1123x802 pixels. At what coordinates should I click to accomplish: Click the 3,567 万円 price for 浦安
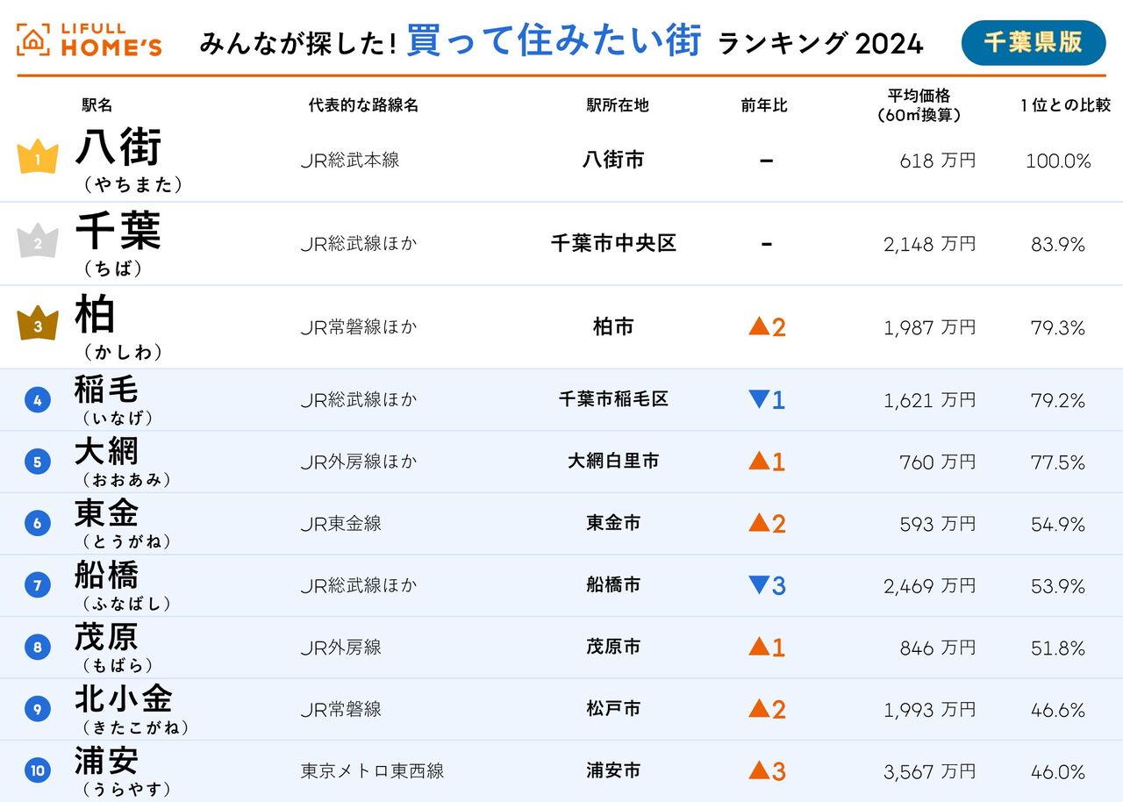pyautogui.click(x=929, y=771)
